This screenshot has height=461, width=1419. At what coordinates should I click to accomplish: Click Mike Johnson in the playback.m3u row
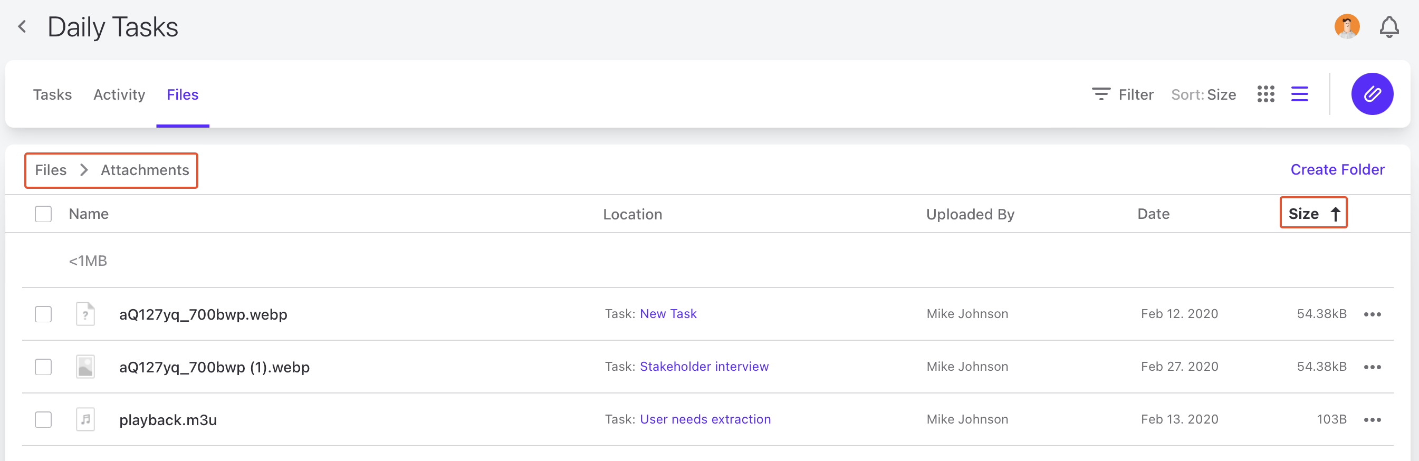[x=967, y=420]
